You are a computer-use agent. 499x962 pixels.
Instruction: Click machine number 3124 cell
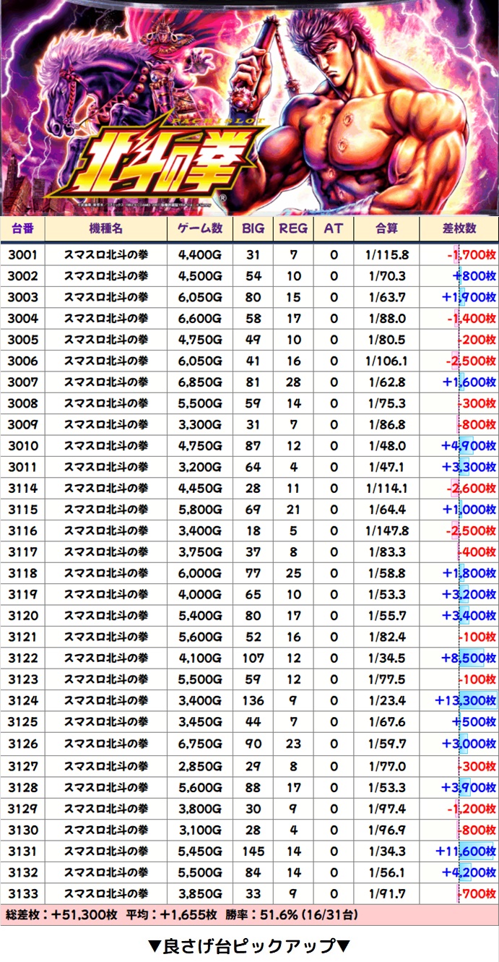click(x=22, y=700)
